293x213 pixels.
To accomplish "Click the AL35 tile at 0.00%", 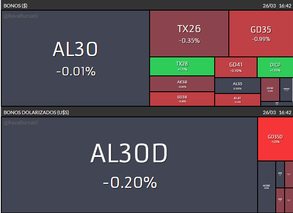I will point(237,85).
